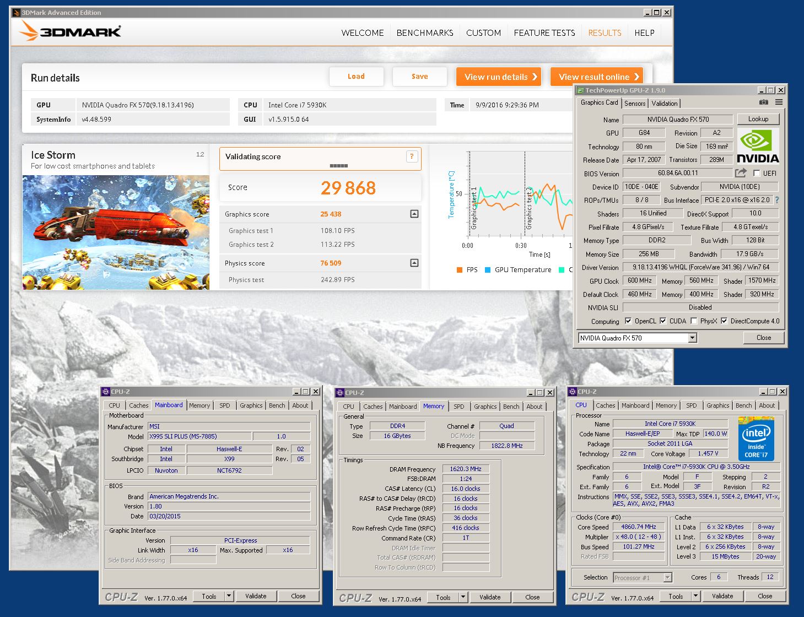
Task: Click the Save button in Run details
Action: [x=420, y=77]
